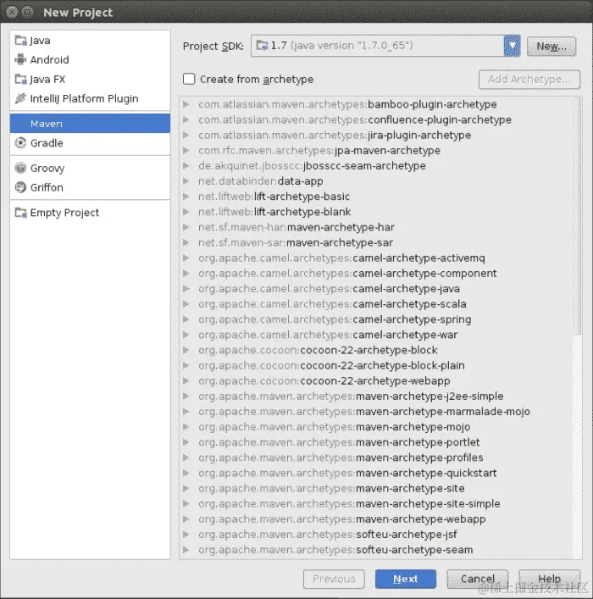Expand confluence-plugin-archetype node
The width and height of the screenshot is (593, 599).
pyautogui.click(x=186, y=119)
